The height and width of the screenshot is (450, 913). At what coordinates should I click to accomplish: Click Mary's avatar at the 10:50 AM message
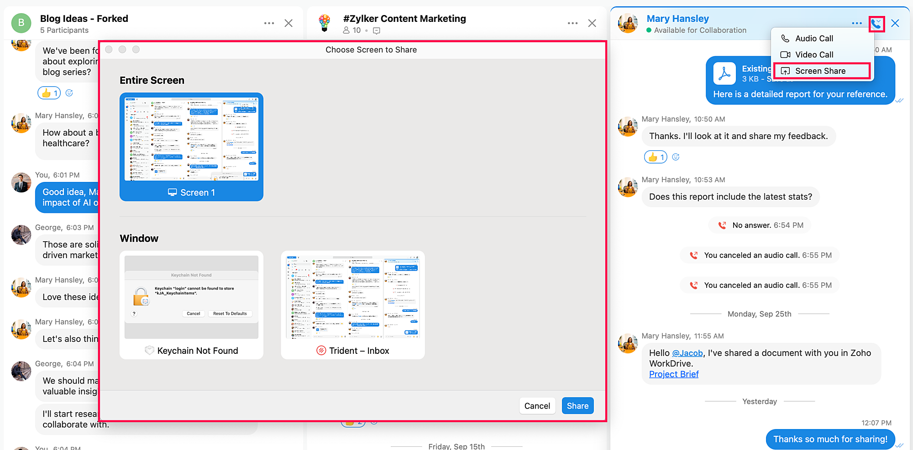[x=628, y=126]
